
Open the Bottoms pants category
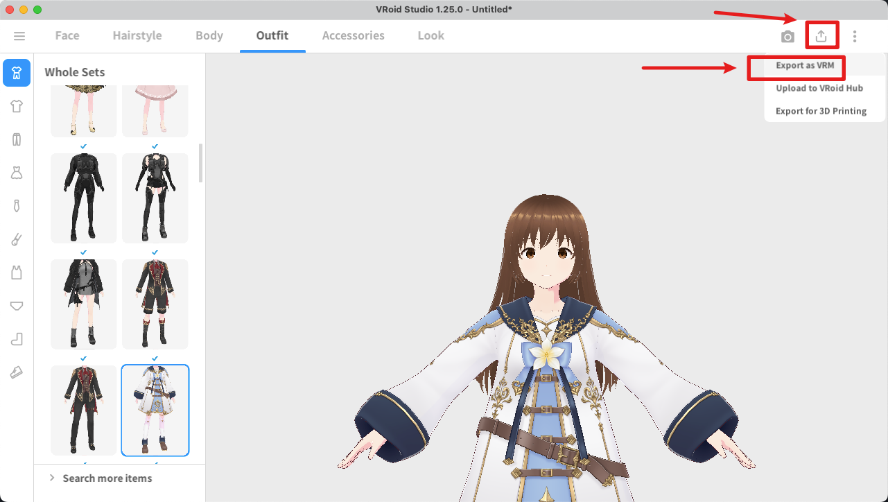tap(17, 139)
